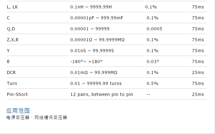Image resolution: width=215 pixels, height=134 pixels.
Task: Click the 0.5% accuracy value
Action: [x=152, y=83]
